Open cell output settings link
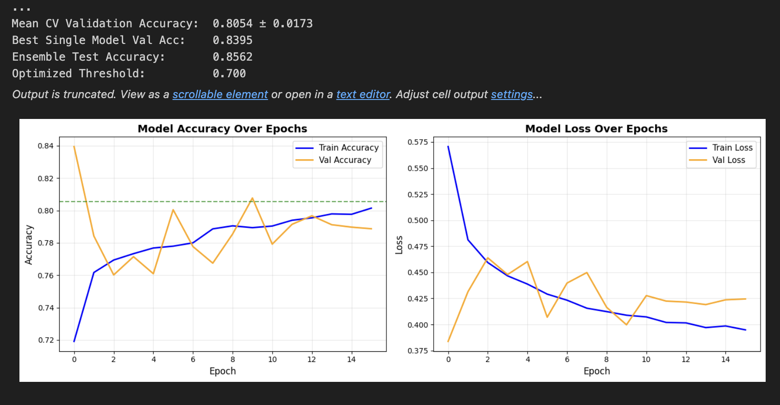Screen dimensions: 780x405 pyautogui.click(x=512, y=94)
